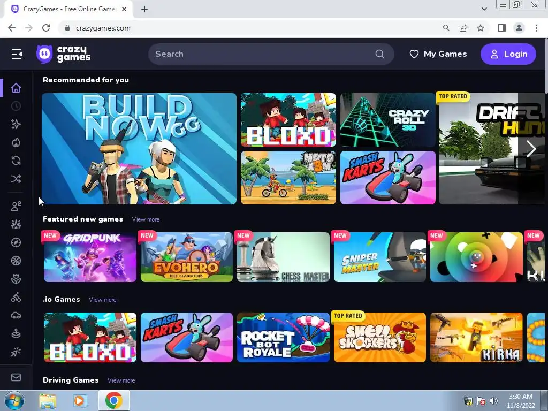The width and height of the screenshot is (548, 411).
Task: Open Recently played clock icon
Action: (16, 106)
